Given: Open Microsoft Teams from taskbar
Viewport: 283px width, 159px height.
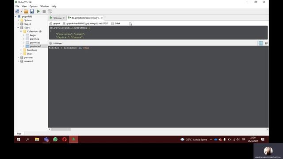Looking at the screenshot, I should (x=46, y=140).
